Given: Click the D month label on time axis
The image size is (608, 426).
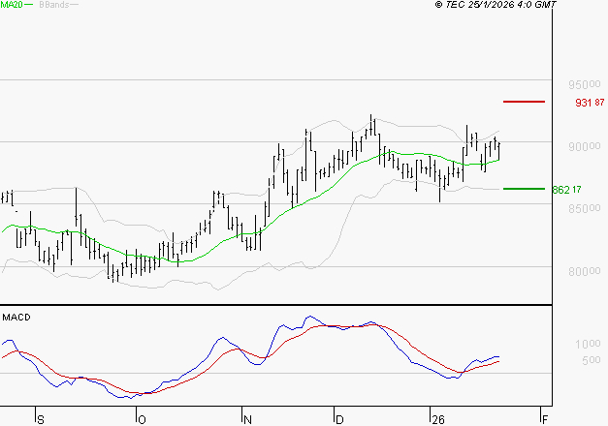Looking at the screenshot, I should tap(339, 420).
